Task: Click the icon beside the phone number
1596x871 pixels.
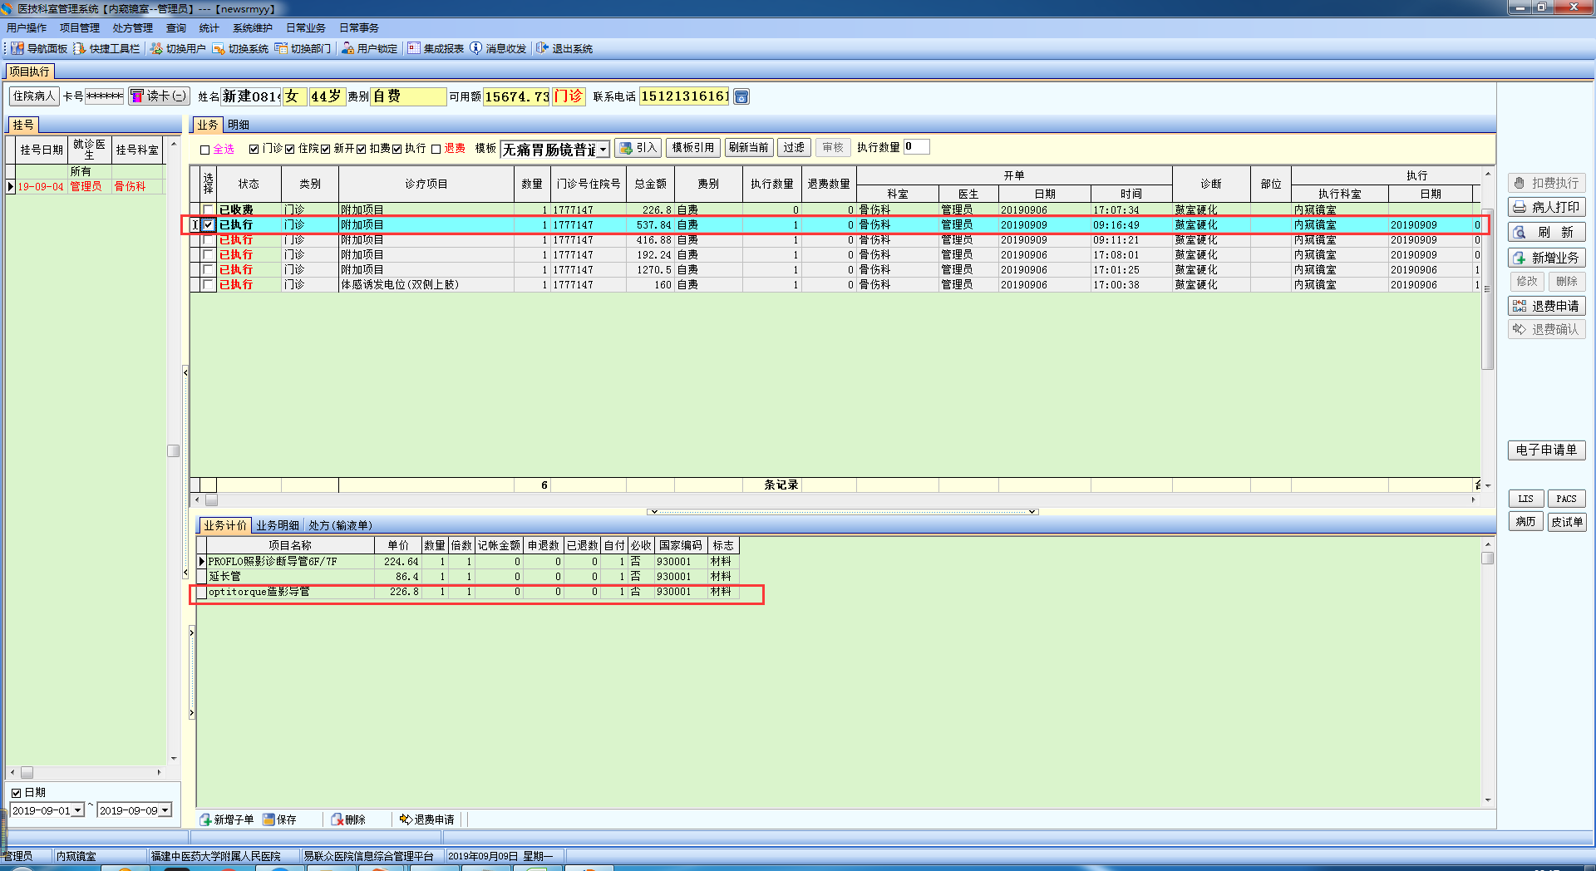Action: tap(741, 97)
